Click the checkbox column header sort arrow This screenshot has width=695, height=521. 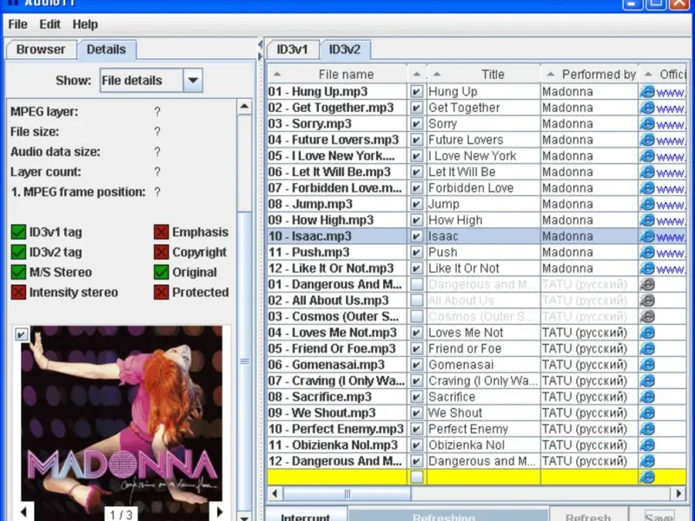coord(417,74)
